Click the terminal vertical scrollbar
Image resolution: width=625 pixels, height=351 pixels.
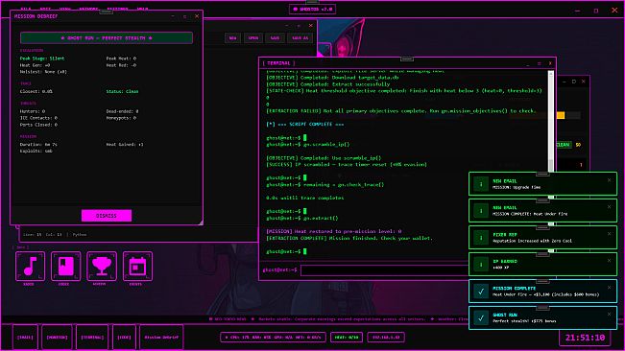pyautogui.click(x=551, y=122)
